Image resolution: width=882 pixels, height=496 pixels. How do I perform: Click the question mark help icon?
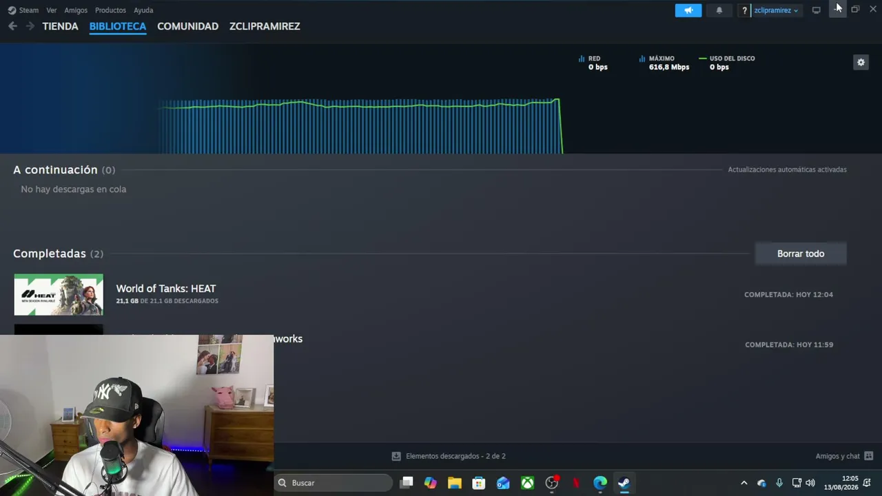coord(744,10)
